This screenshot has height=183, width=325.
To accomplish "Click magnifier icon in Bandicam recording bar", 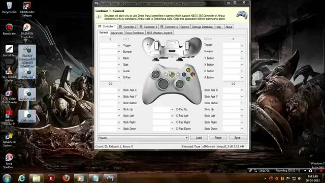I will 255,171.
